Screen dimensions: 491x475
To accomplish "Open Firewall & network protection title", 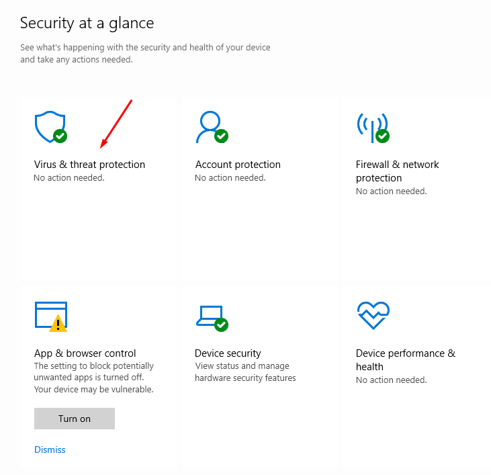I will click(398, 171).
